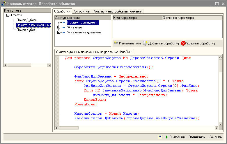Expand the Физ лицо на удаление node

58,32
